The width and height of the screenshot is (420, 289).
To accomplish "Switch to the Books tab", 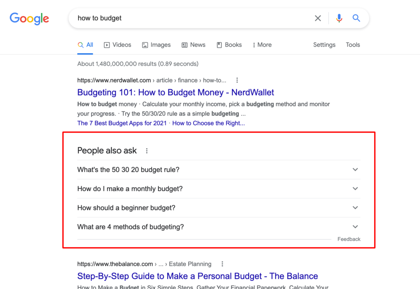I will [x=229, y=45].
